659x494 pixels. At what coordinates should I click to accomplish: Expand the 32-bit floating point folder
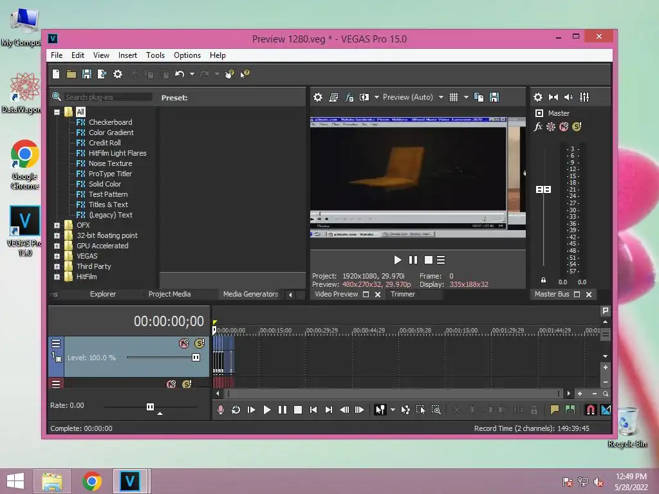coord(57,235)
